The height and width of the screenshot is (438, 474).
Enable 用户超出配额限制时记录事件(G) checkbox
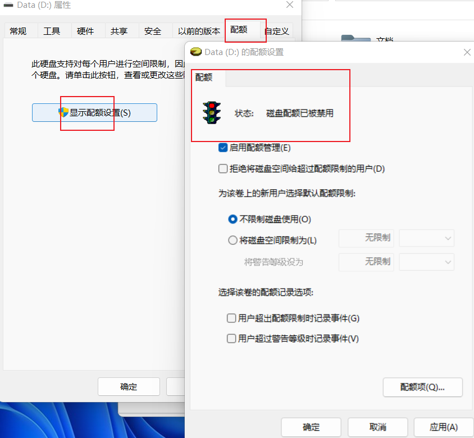point(231,318)
